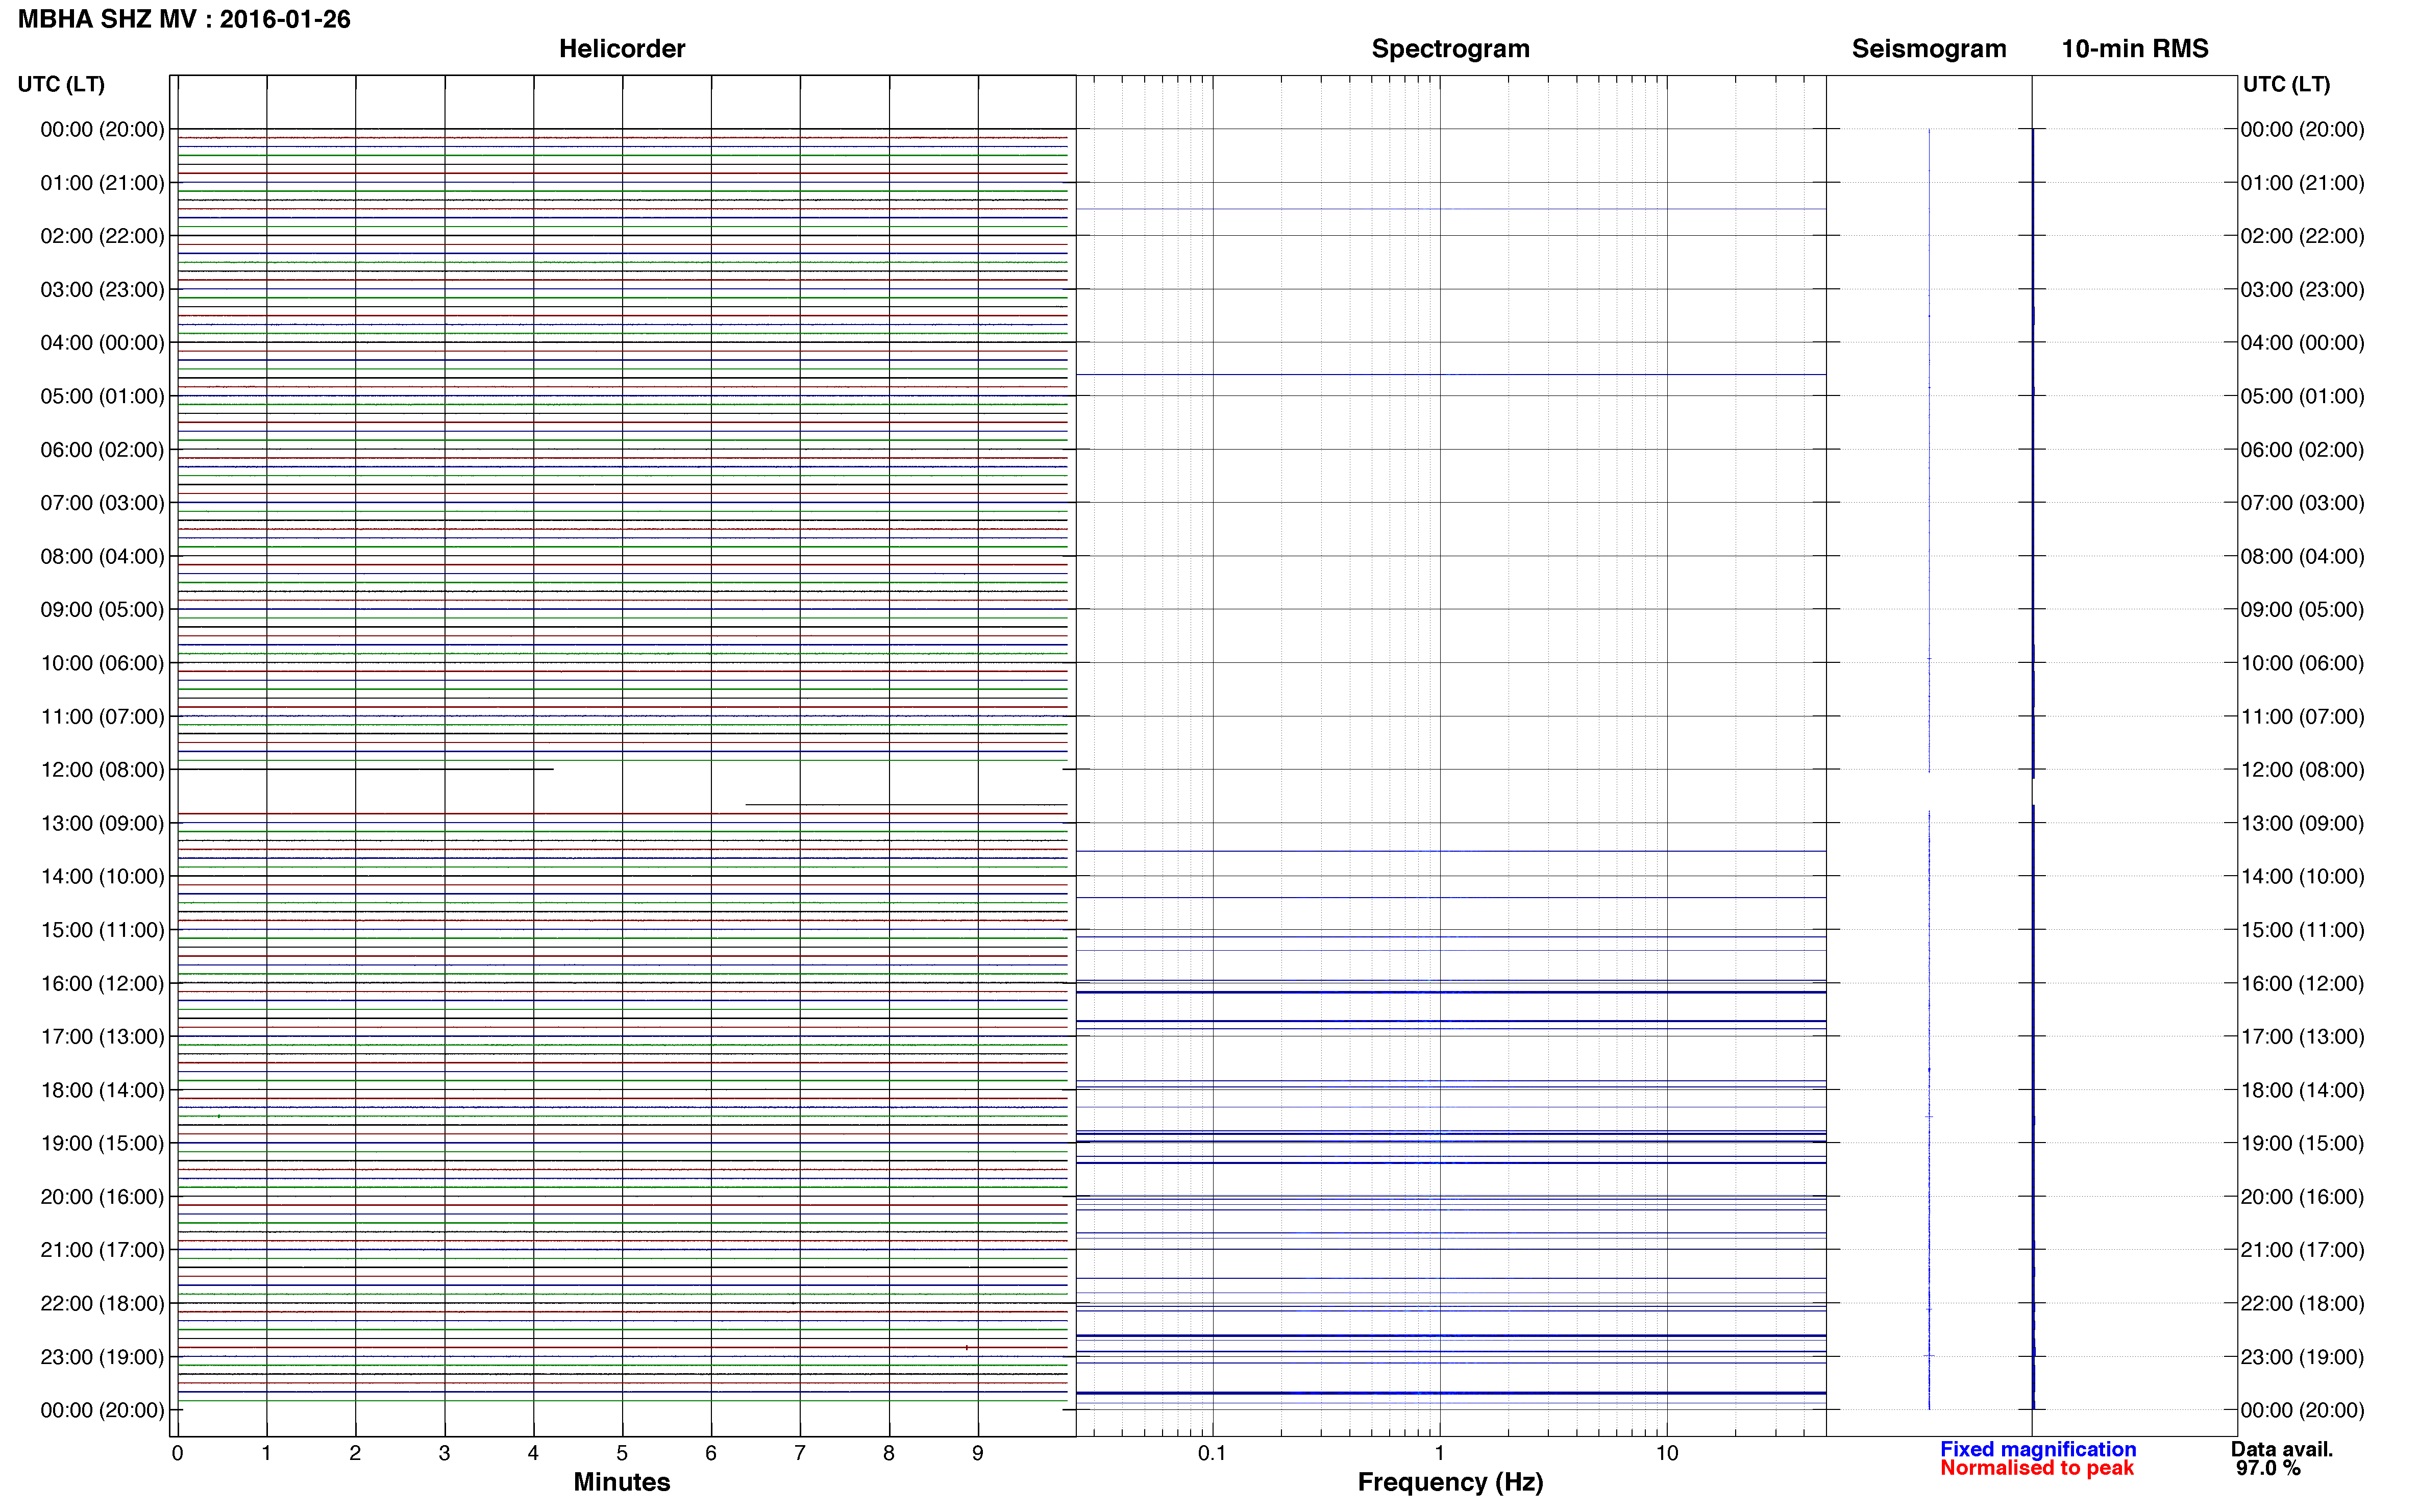
Task: Click the 'Fixed magnification' legend text
Action: (x=2038, y=1449)
